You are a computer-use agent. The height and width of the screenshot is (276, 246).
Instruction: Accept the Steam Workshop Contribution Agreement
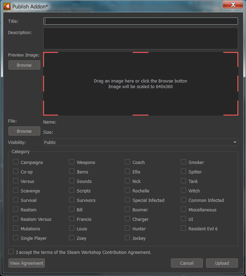point(11,252)
